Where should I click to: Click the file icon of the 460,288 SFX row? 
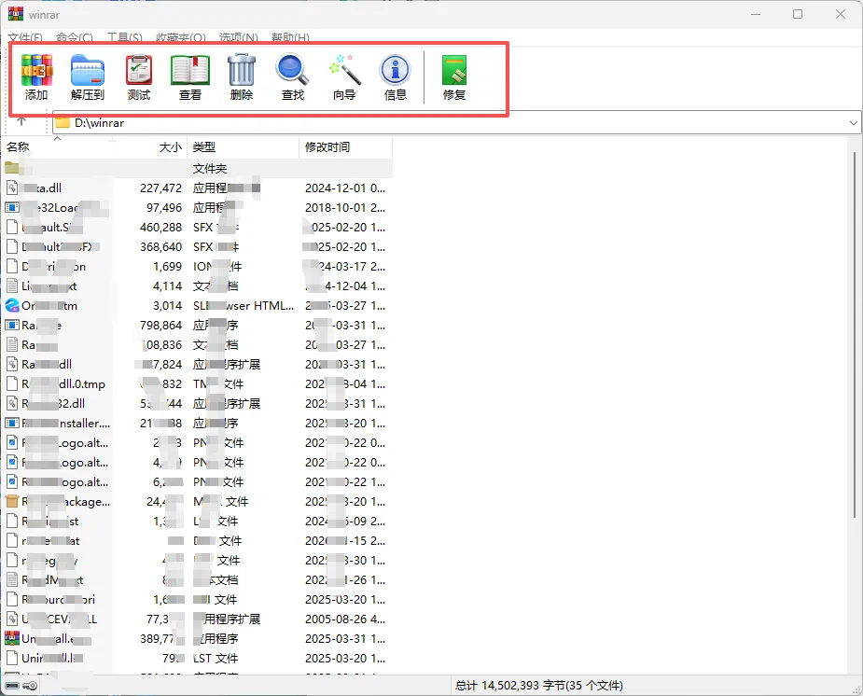tap(12, 227)
